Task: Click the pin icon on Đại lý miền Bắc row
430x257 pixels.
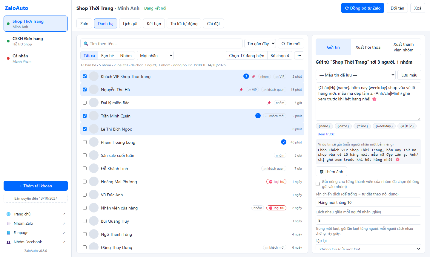Action: tap(269, 103)
